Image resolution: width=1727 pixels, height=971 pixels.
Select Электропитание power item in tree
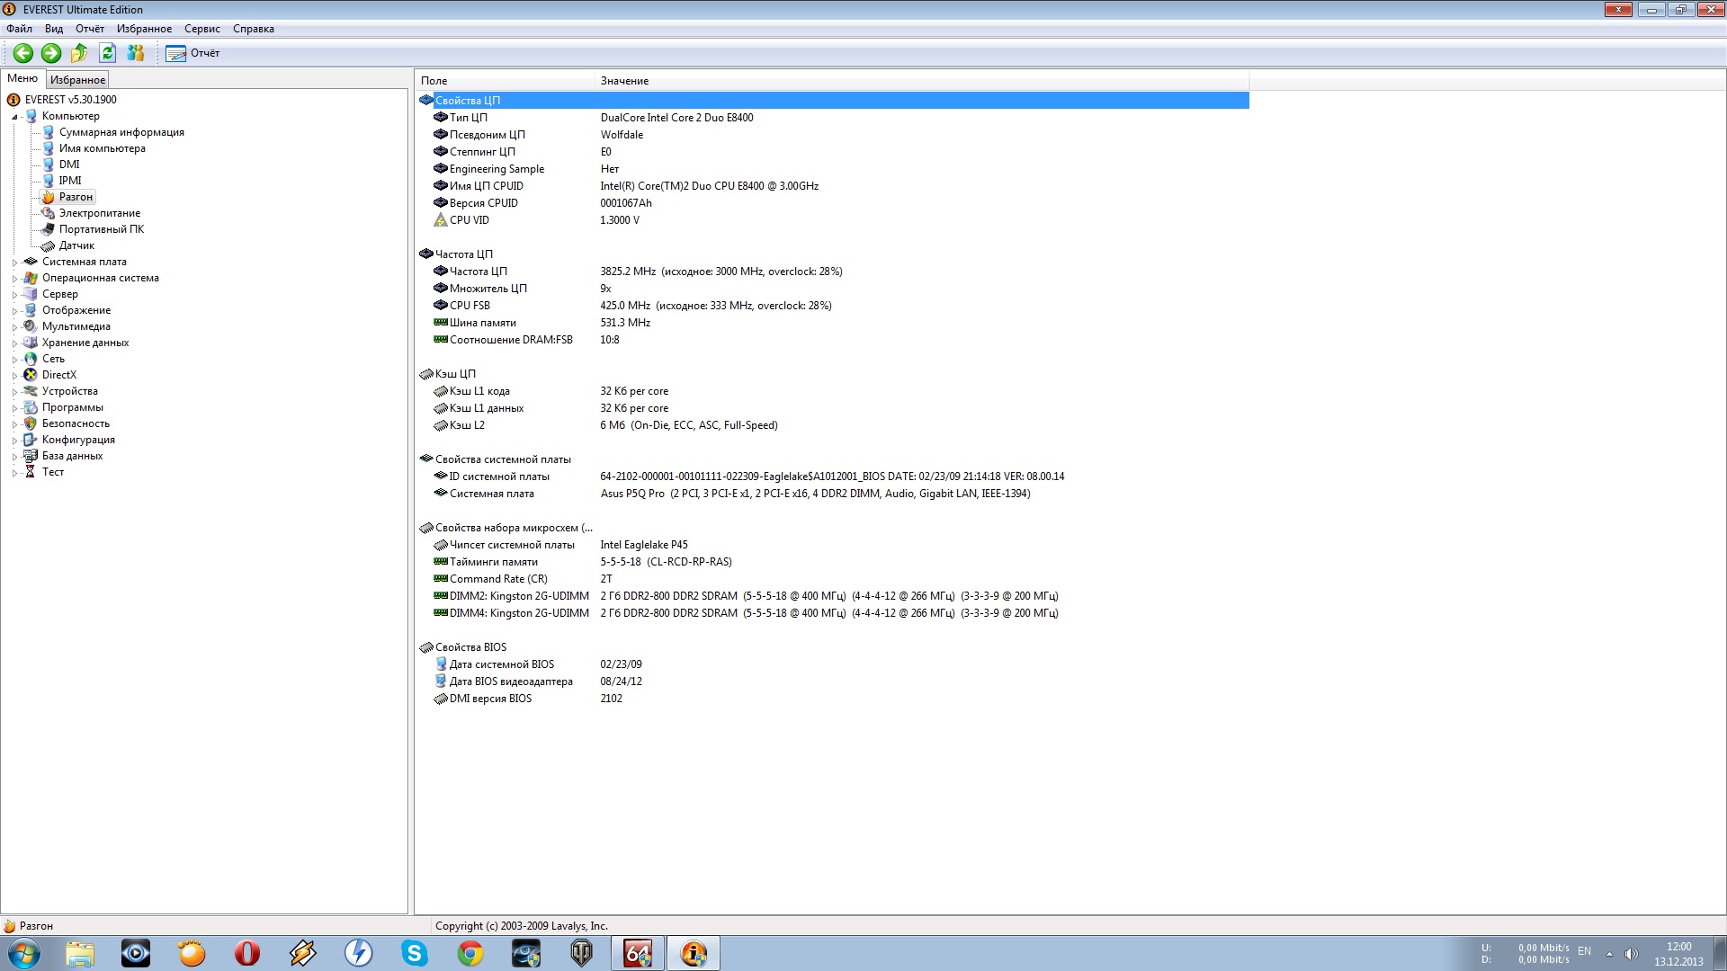99,213
